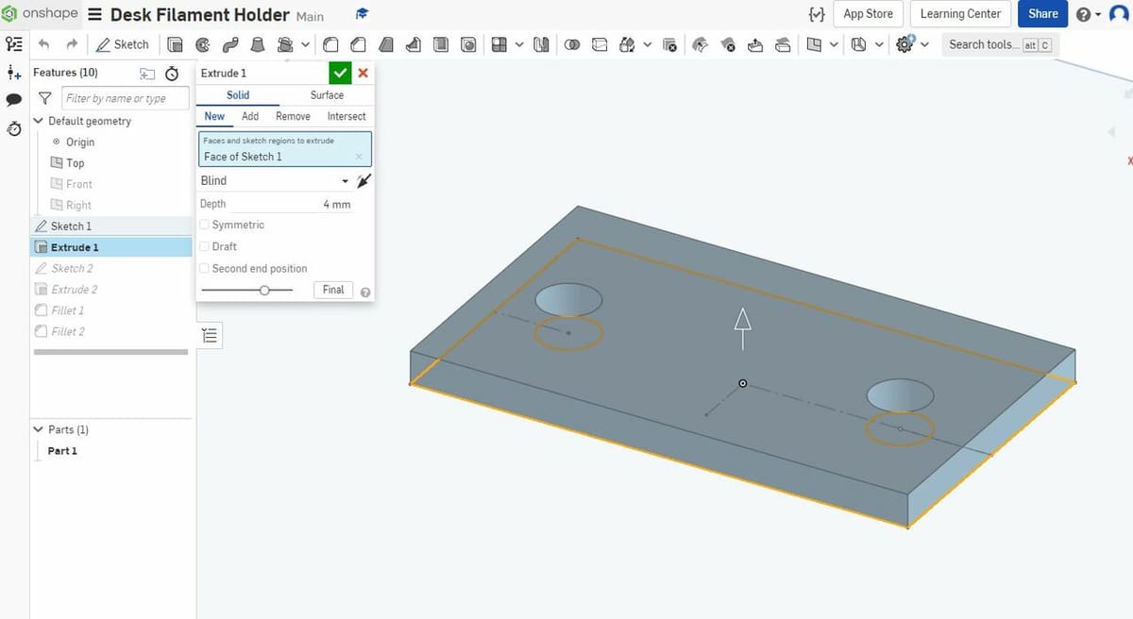Select the Boolean tool
The width and height of the screenshot is (1133, 619).
click(571, 44)
